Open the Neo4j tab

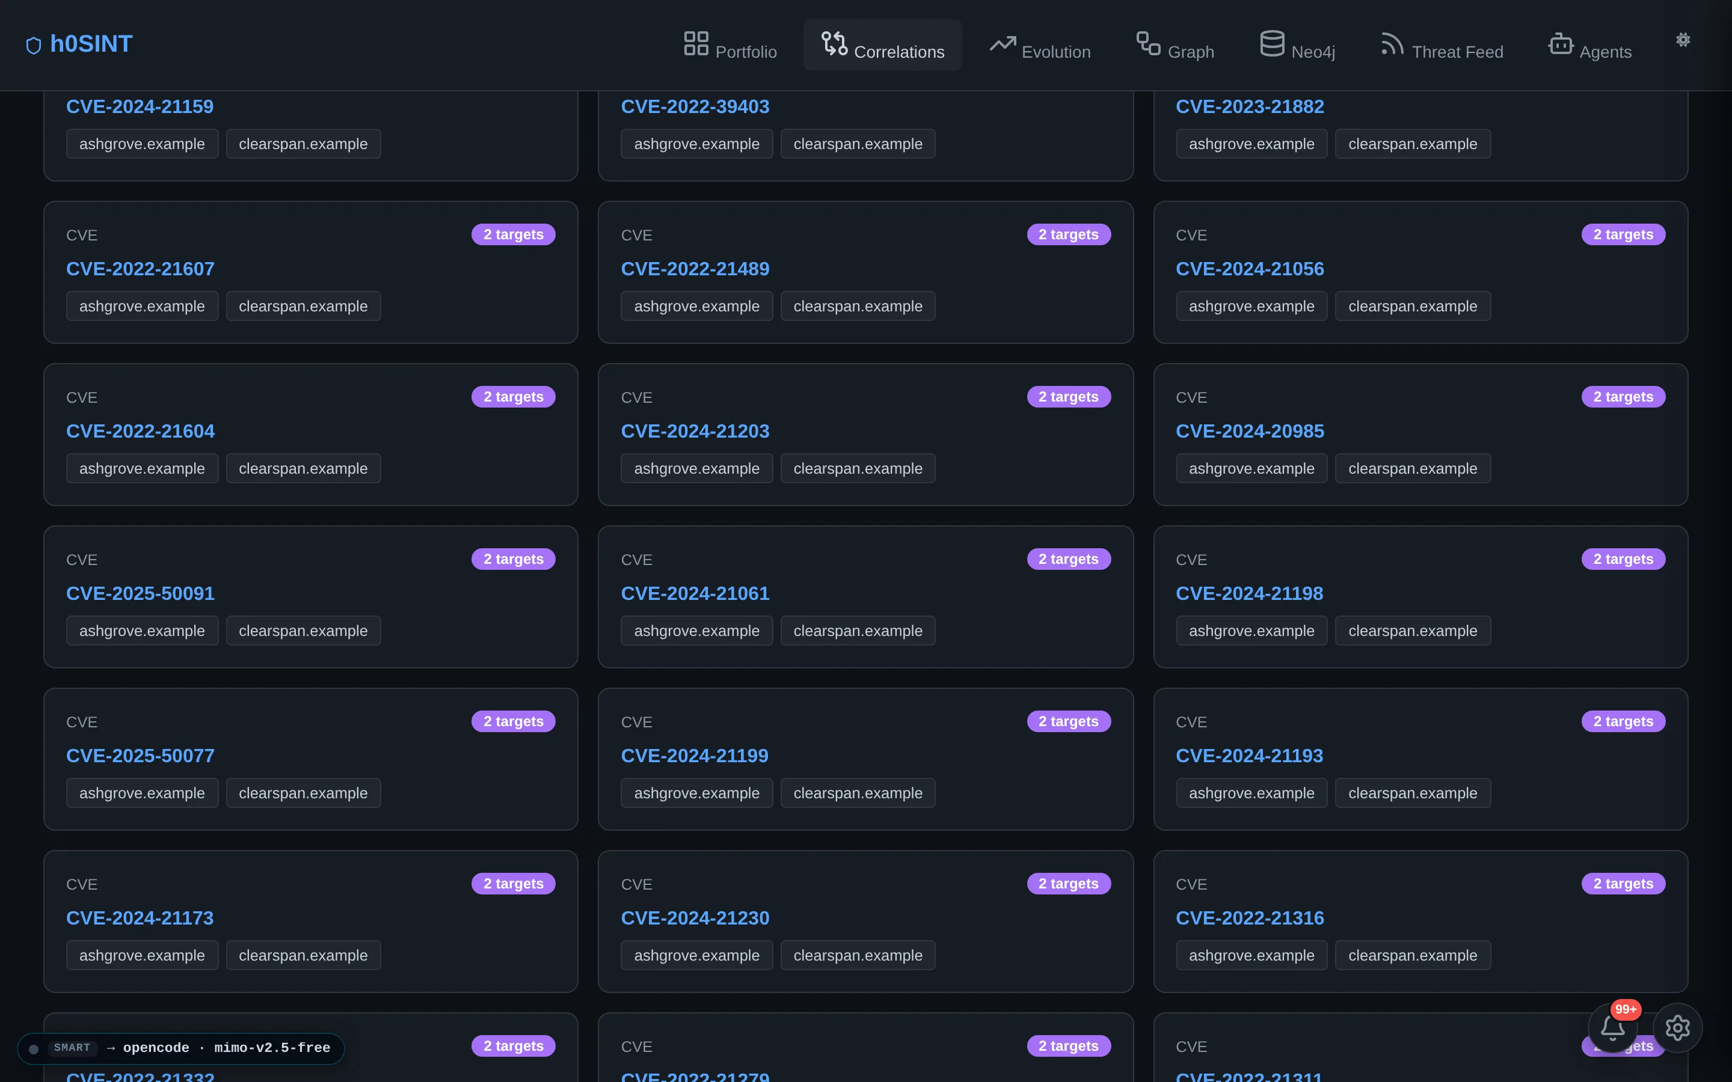point(1298,44)
